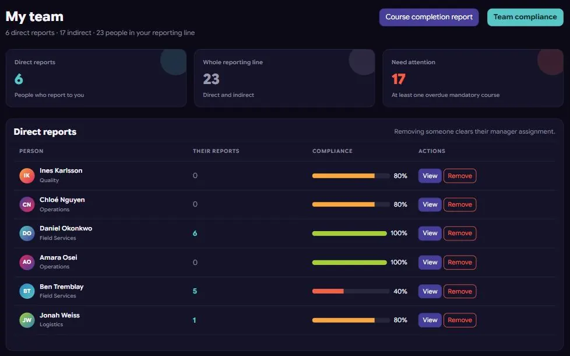Remove Amara Osei from the team
570x356 pixels.
tap(460, 263)
